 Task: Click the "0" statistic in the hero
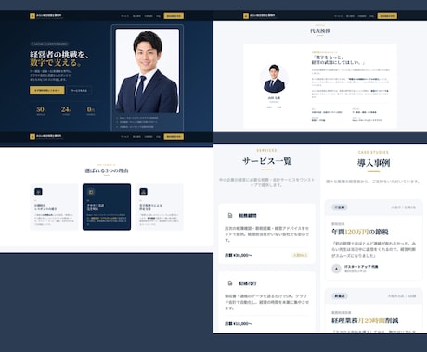coord(90,109)
